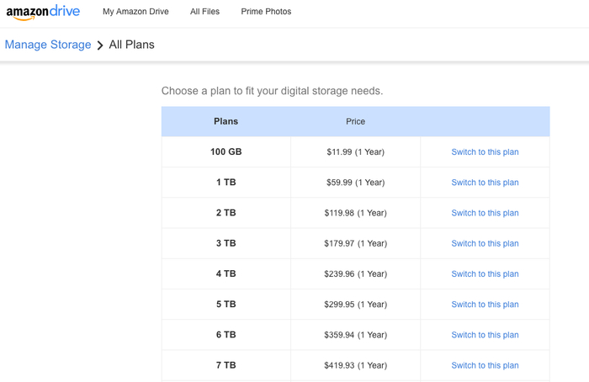The width and height of the screenshot is (589, 382).
Task: Switch to the 4 TB plan
Action: [485, 273]
